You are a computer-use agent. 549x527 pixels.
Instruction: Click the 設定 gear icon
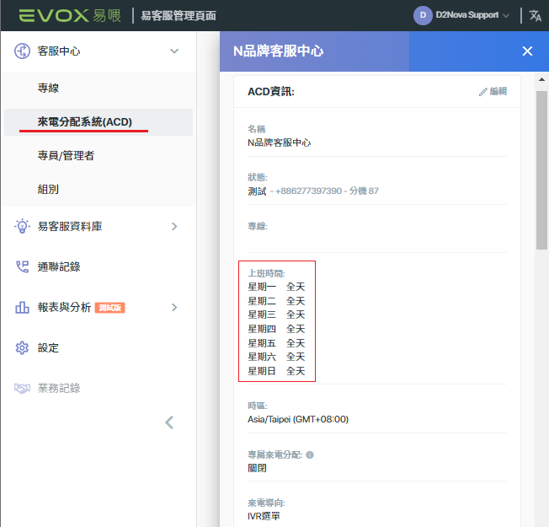pos(22,348)
